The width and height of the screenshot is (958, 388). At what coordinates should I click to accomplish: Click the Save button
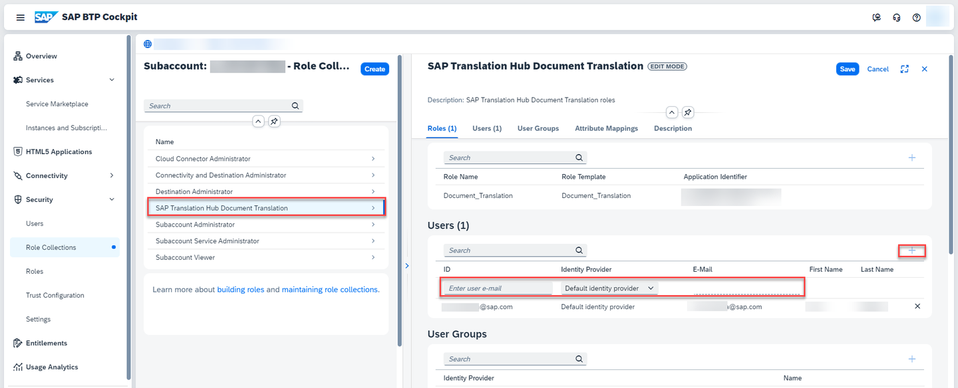(848, 69)
